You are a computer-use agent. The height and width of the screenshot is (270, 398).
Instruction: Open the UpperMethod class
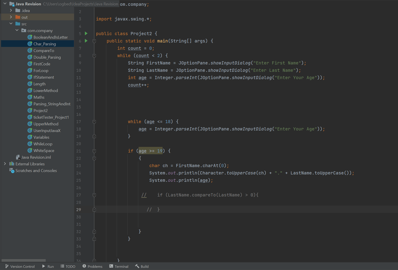pos(46,124)
